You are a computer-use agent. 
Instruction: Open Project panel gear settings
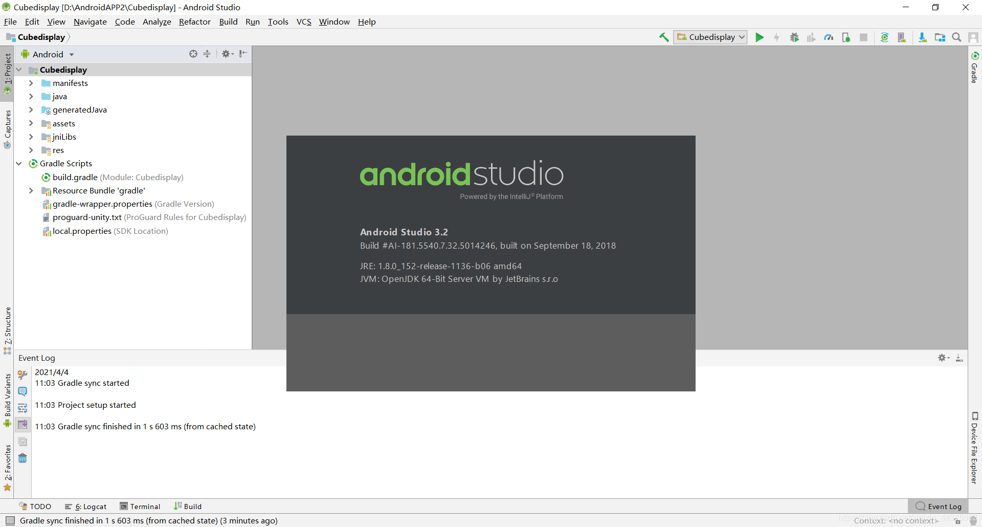[228, 54]
